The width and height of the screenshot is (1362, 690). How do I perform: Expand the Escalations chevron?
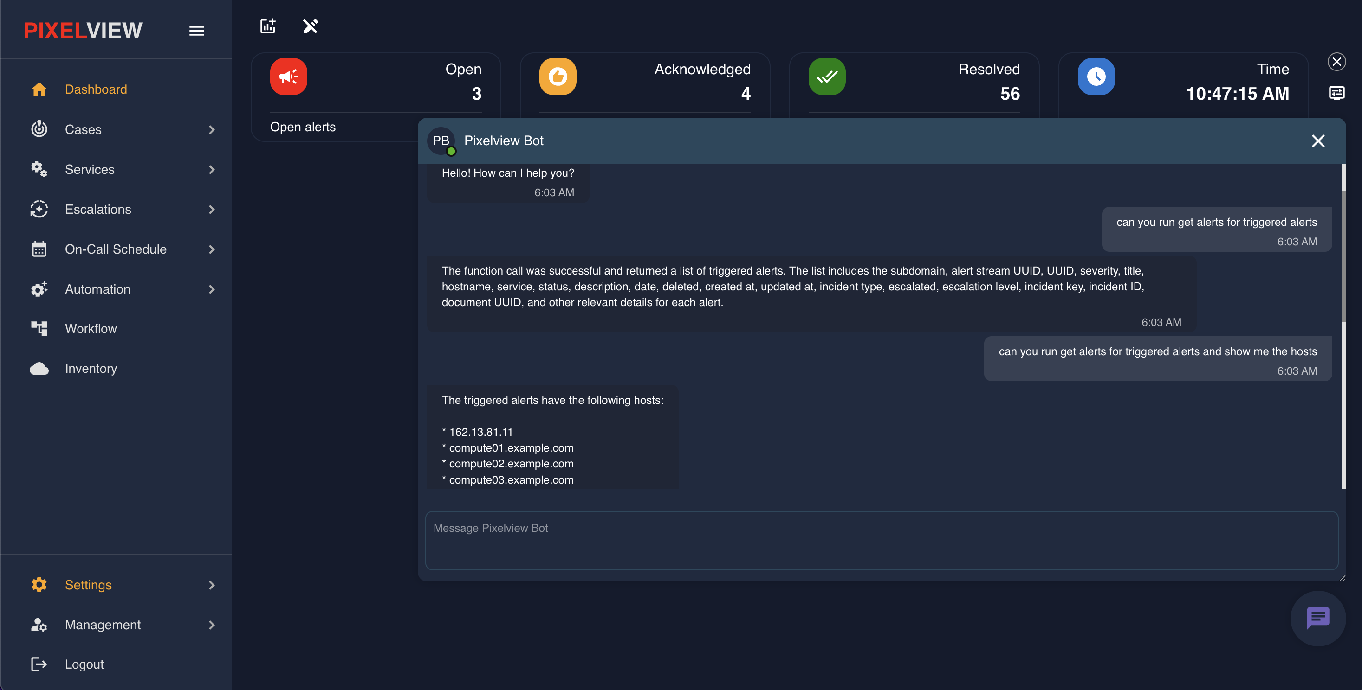212,209
